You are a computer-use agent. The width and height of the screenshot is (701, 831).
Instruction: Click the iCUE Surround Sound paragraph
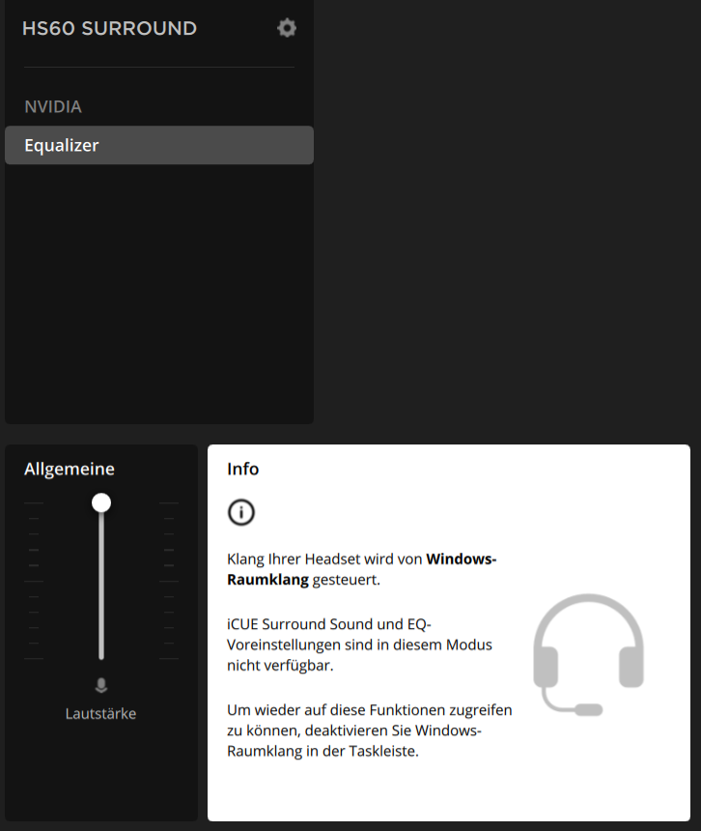359,645
